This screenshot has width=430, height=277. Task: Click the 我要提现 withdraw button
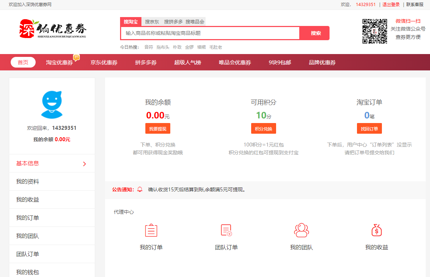point(157,129)
